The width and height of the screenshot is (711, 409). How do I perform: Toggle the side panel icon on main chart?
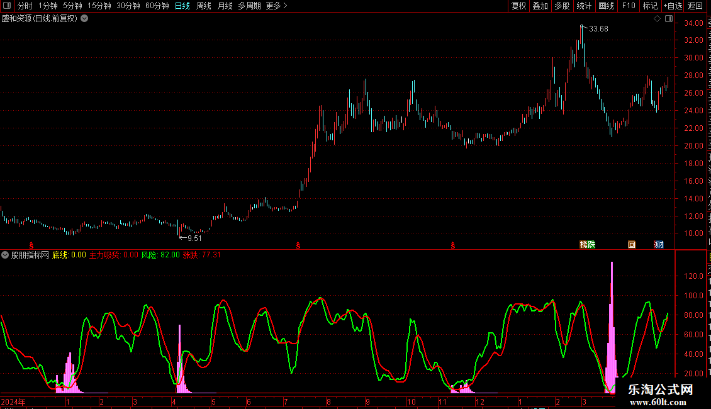(669, 19)
